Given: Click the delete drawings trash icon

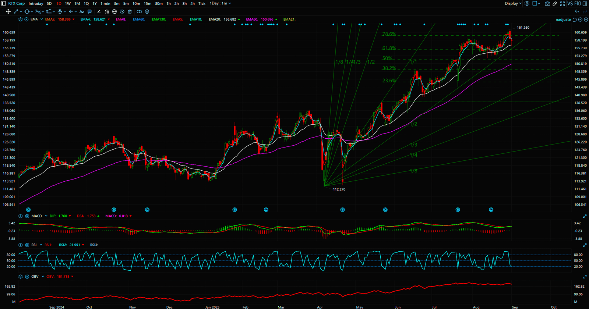Looking at the screenshot, I should pyautogui.click(x=130, y=12).
